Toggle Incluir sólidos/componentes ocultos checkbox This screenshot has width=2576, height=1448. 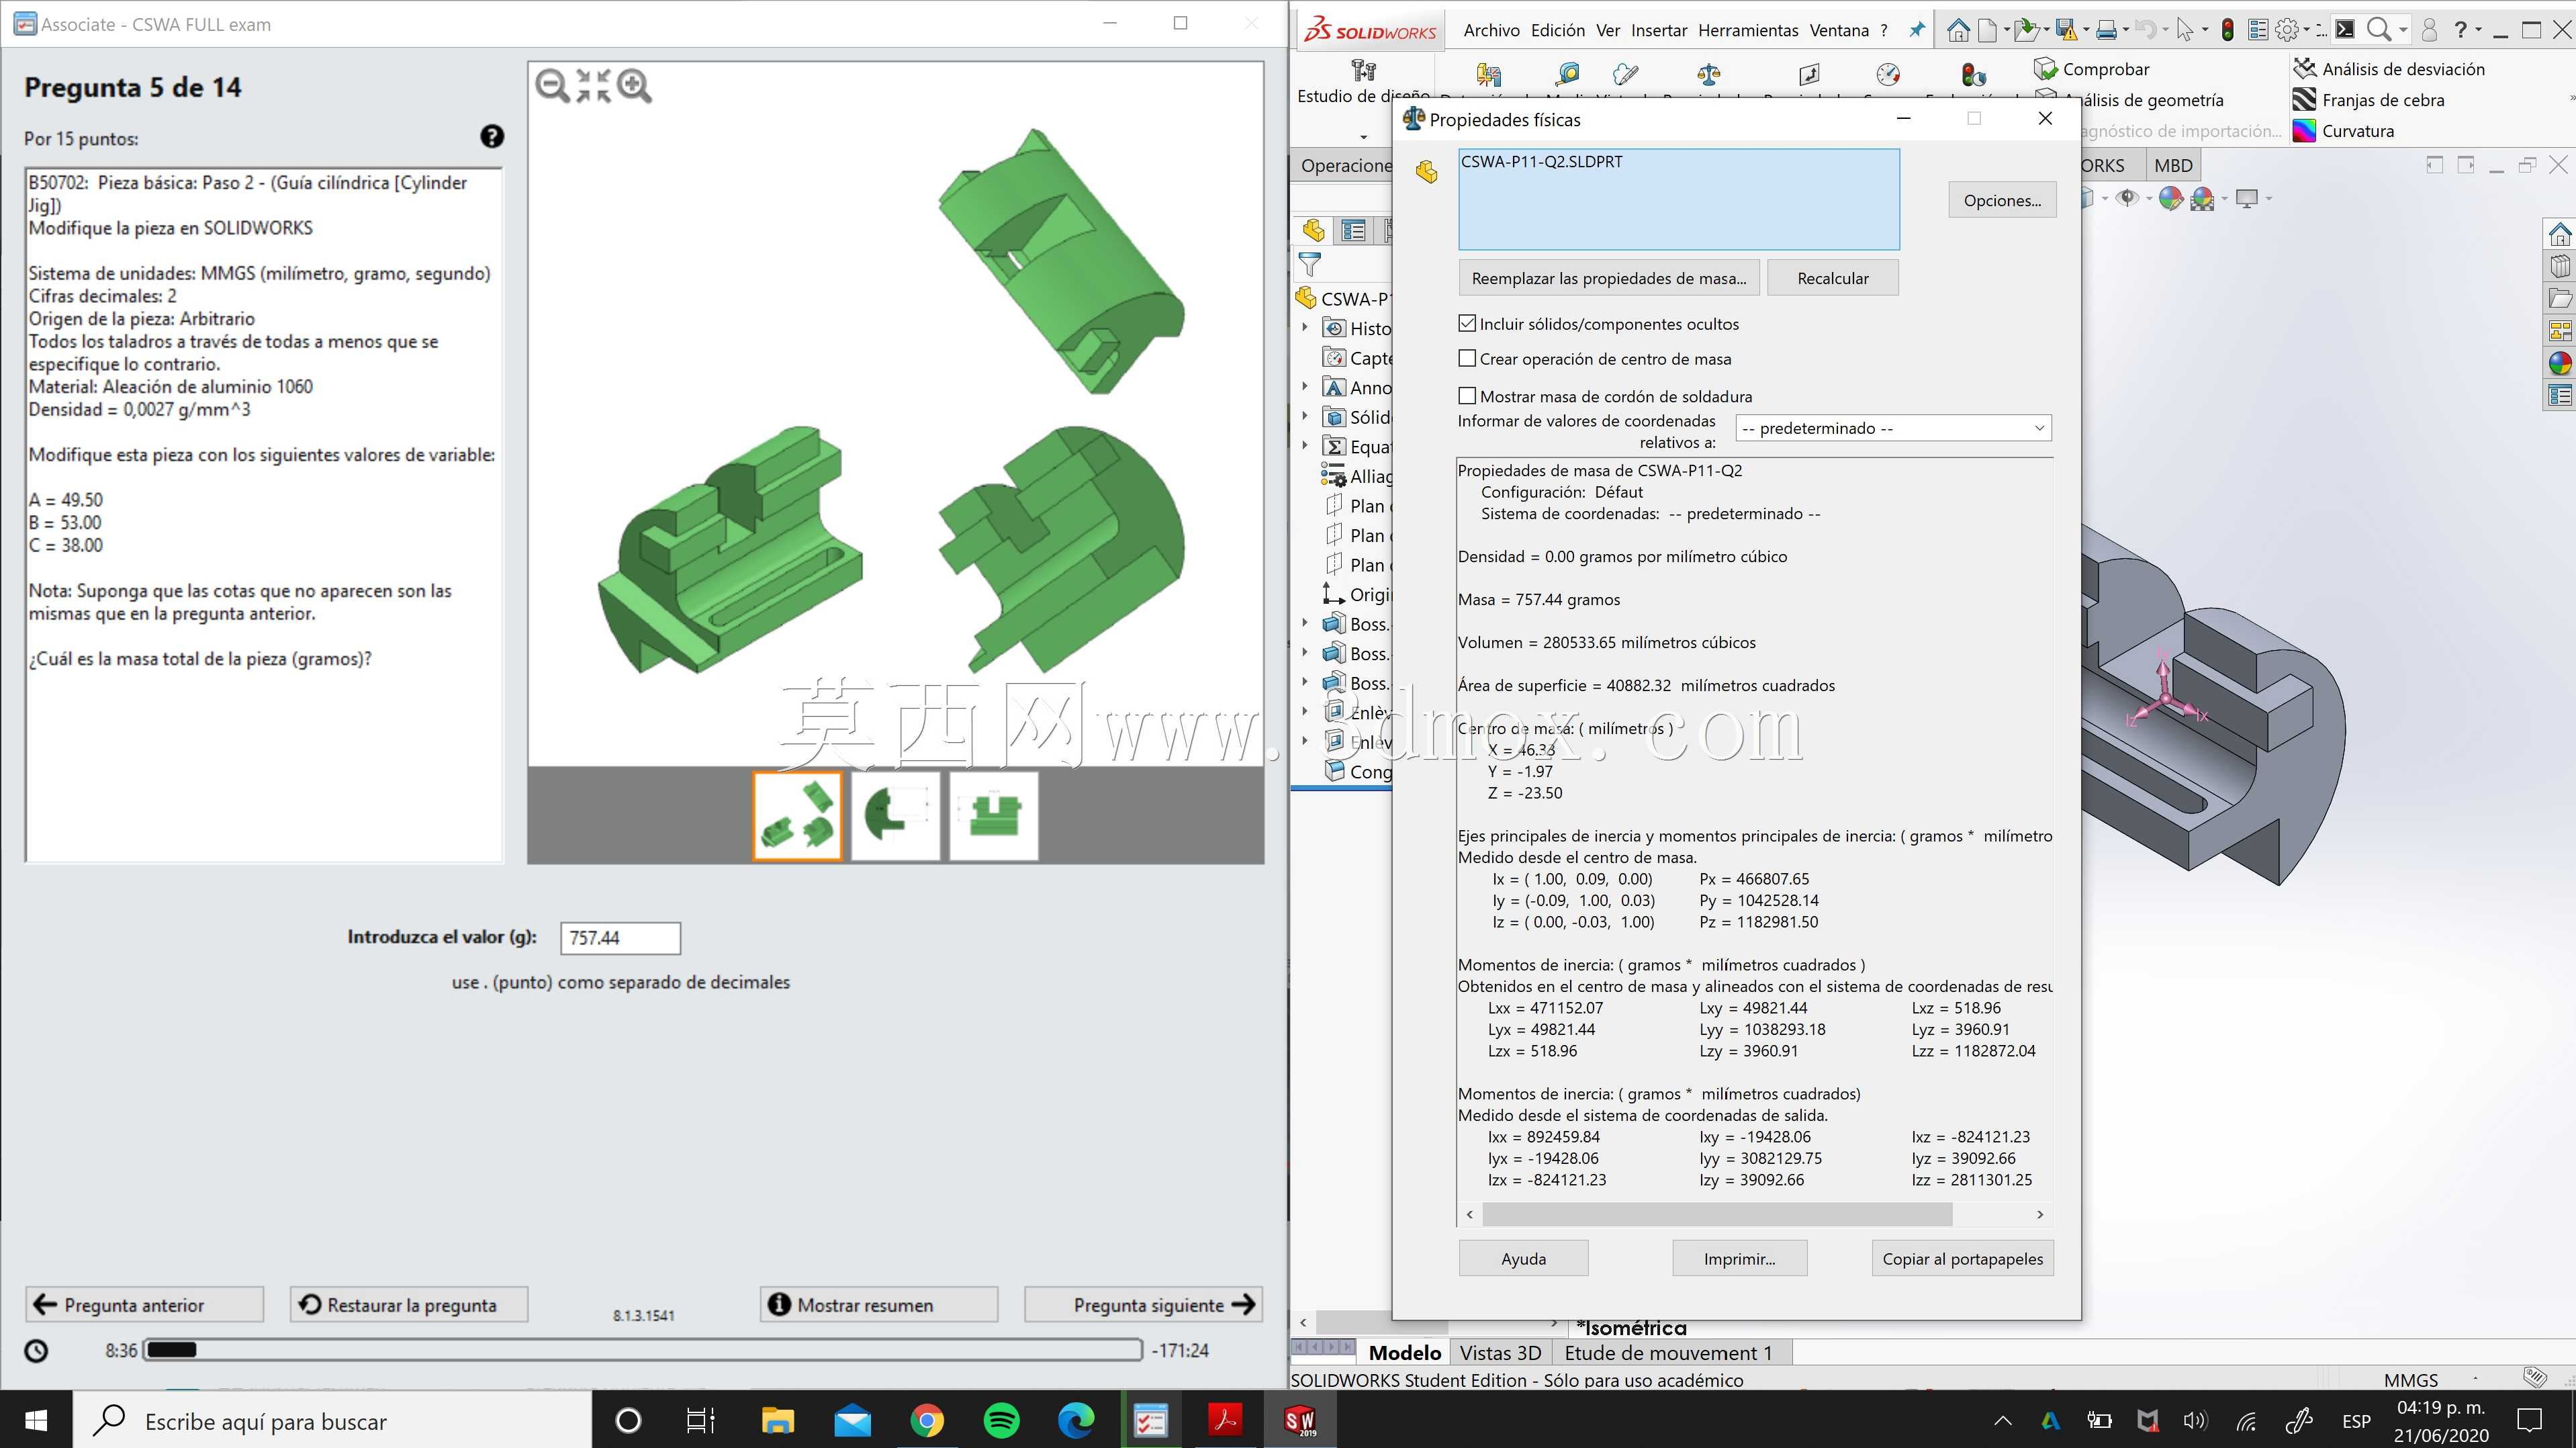coord(1467,323)
